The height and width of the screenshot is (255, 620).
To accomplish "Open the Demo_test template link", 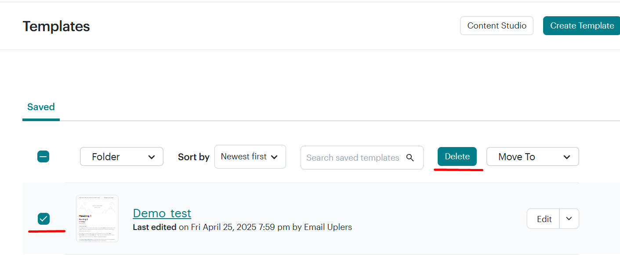I will pos(162,213).
